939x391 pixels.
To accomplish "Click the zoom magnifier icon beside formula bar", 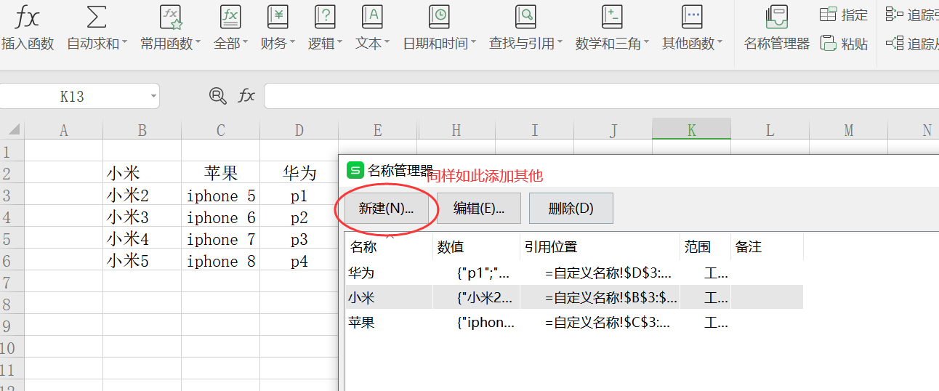I will pos(217,95).
